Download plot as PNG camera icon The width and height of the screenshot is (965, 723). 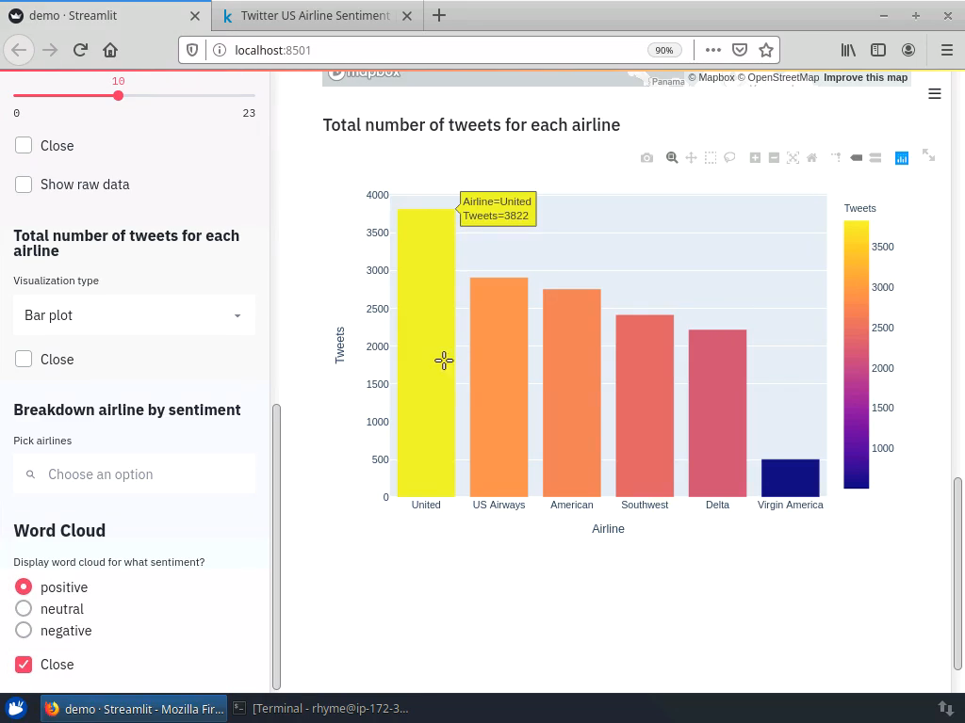646,158
